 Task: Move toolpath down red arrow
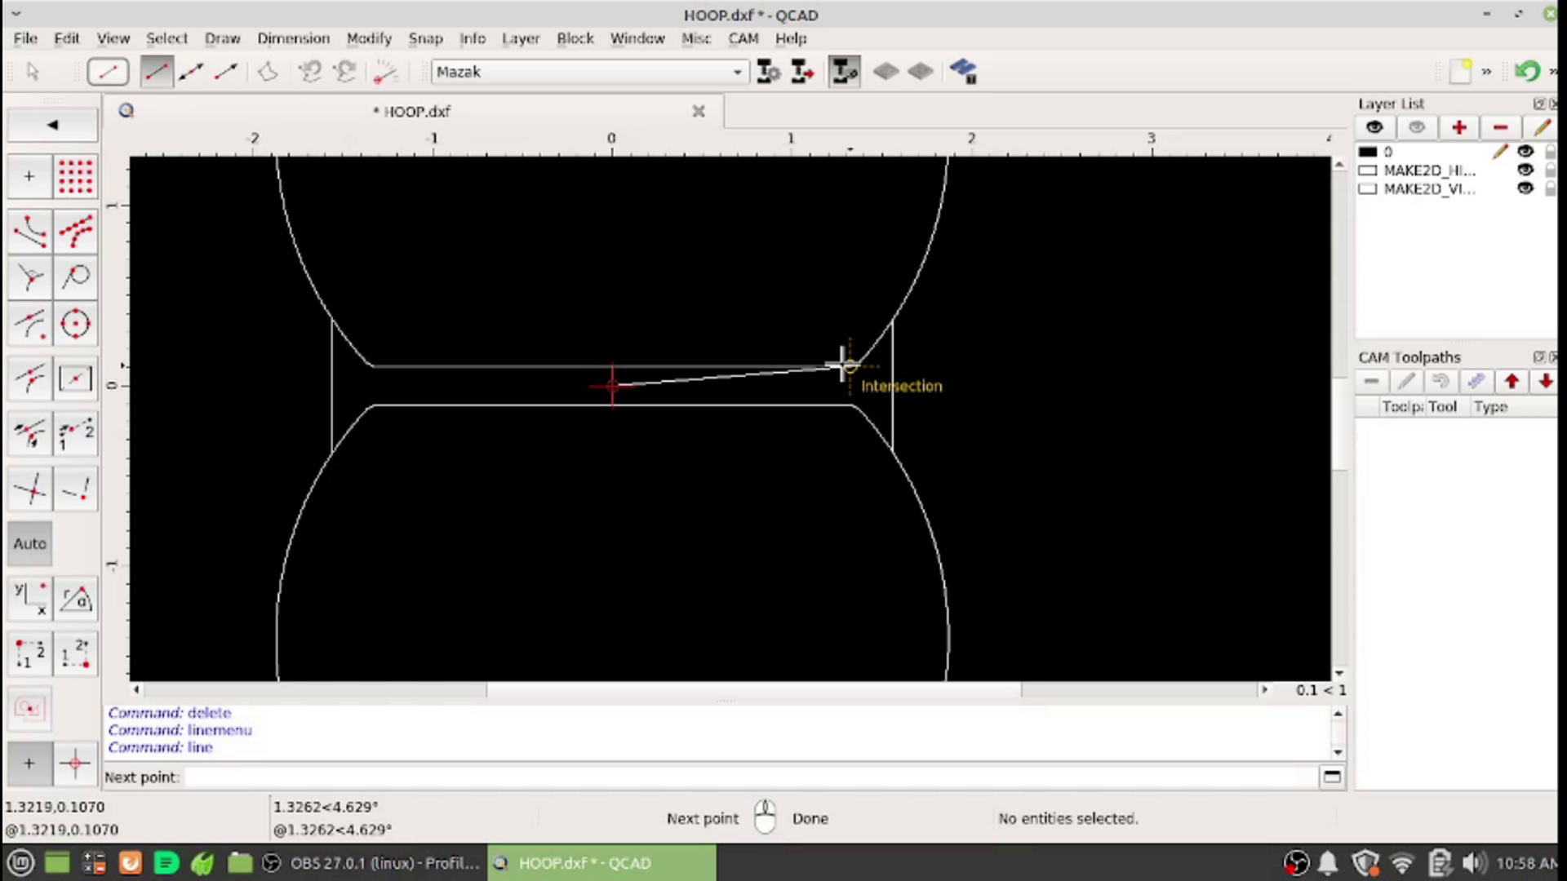tap(1545, 381)
